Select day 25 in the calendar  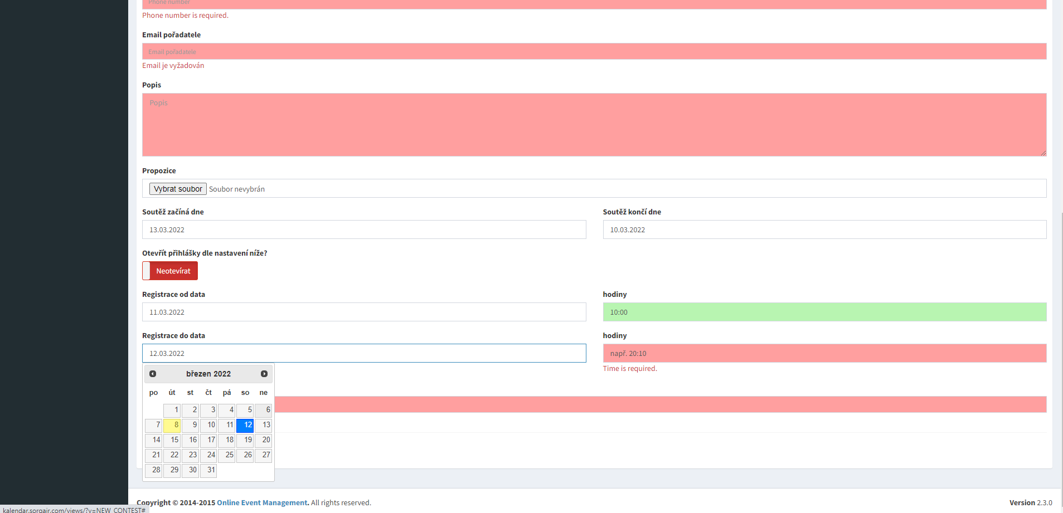coord(227,456)
